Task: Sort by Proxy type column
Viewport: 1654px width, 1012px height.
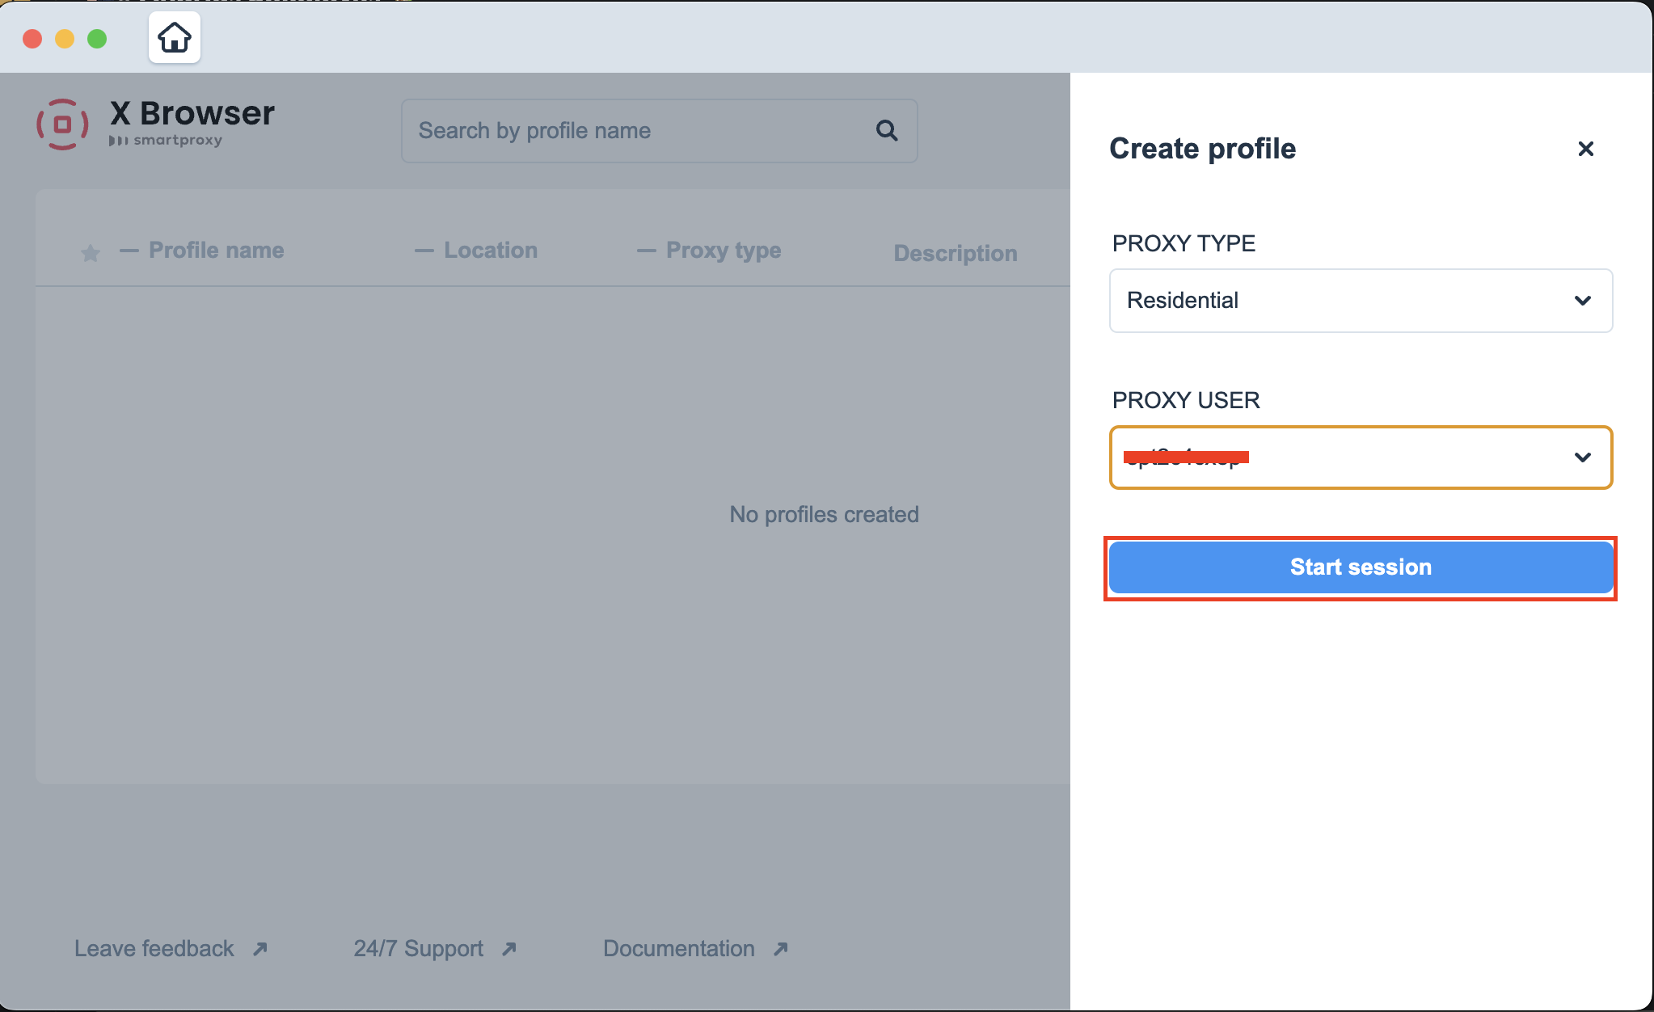Action: pos(723,251)
